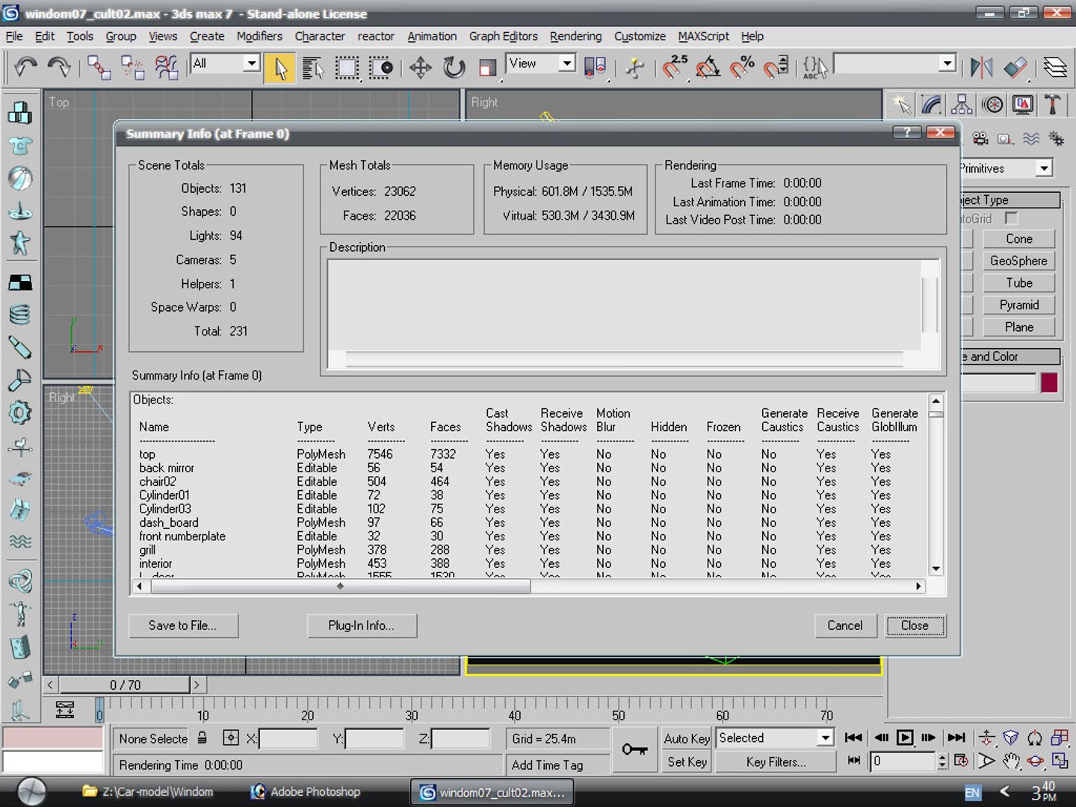
Task: Click the Save to File button
Action: click(183, 625)
